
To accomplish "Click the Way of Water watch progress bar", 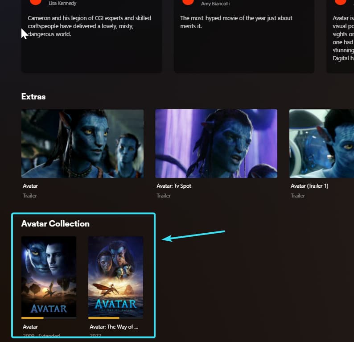I will (115, 318).
